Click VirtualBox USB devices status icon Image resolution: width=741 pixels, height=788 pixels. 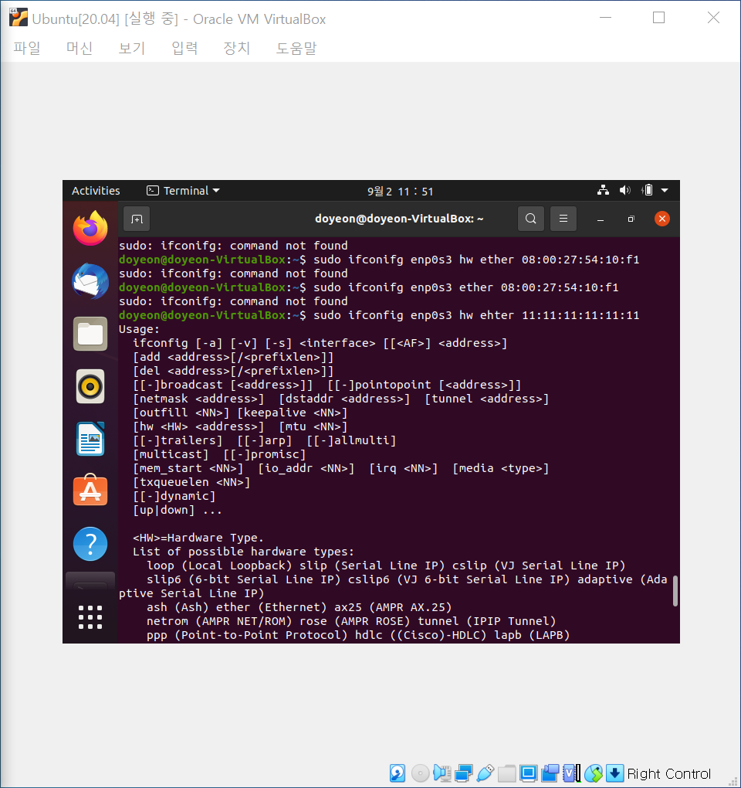click(485, 773)
